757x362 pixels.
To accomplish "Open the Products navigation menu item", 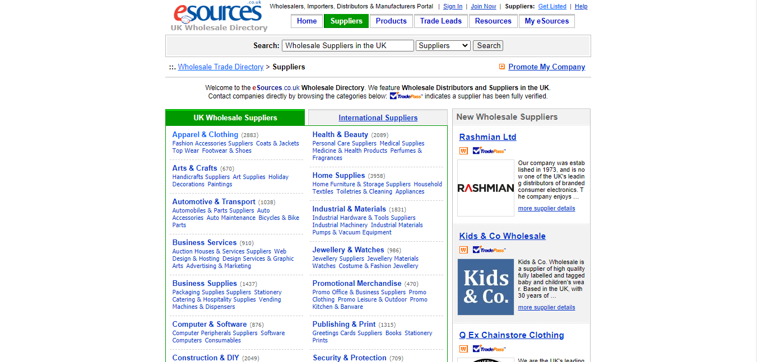I will click(x=391, y=21).
